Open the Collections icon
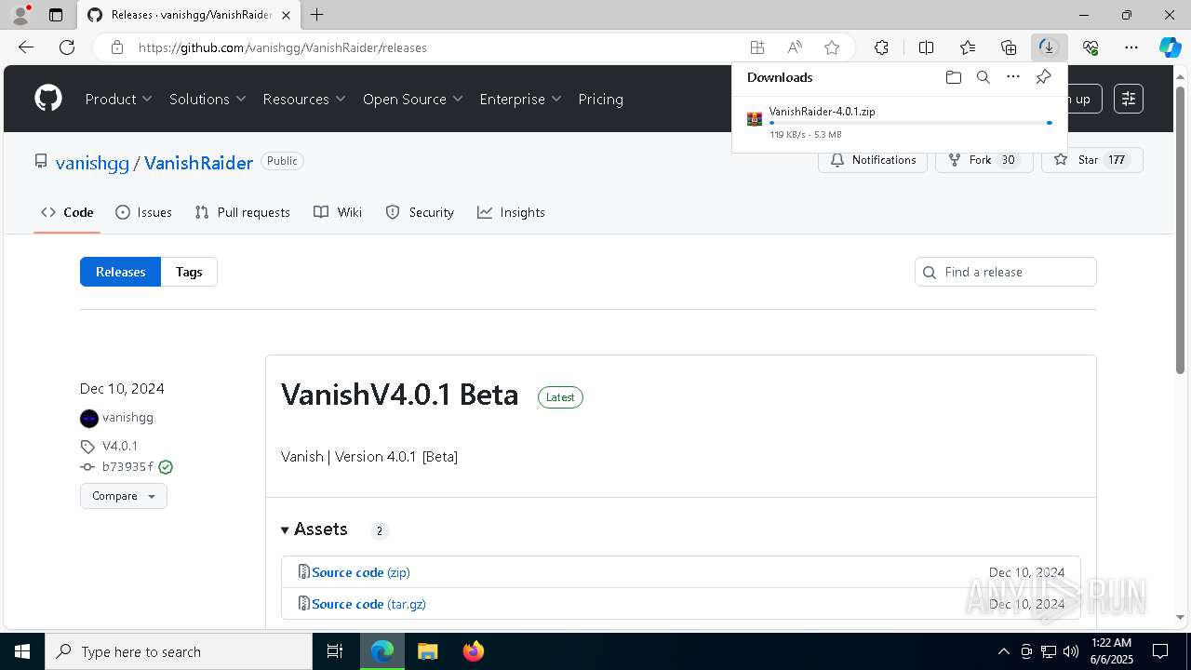This screenshot has width=1191, height=670. (1009, 47)
